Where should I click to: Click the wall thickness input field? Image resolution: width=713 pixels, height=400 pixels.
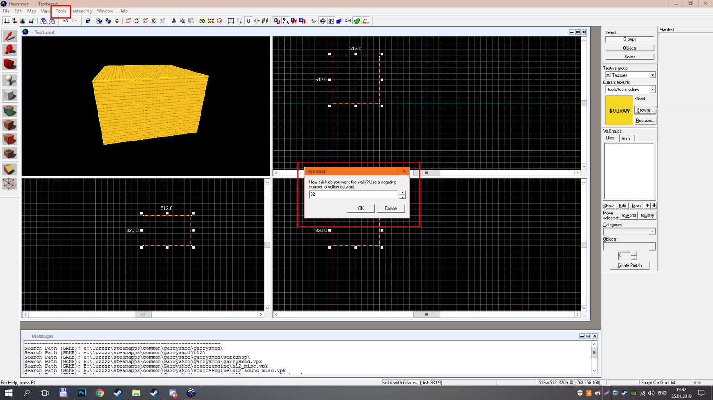tap(353, 194)
